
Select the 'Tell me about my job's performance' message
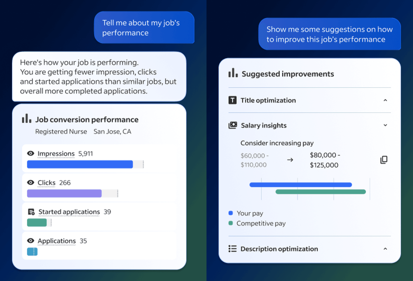[144, 28]
